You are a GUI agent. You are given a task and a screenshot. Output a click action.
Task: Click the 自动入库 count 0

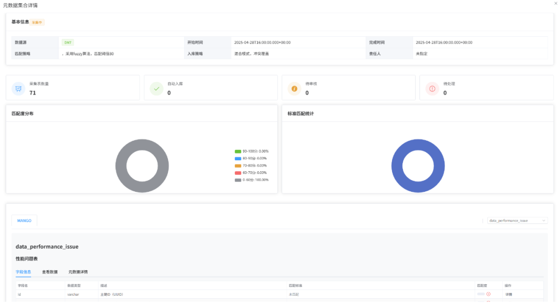[169, 93]
